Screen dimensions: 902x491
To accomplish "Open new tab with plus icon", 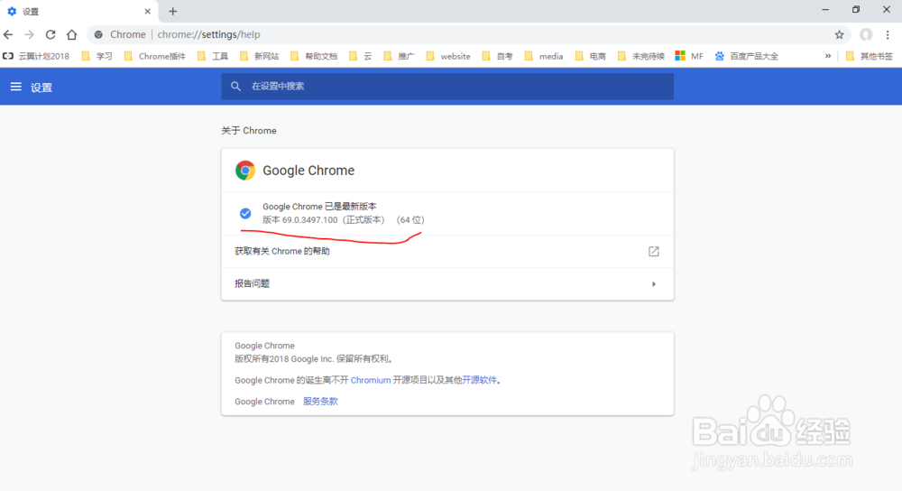I will point(172,11).
